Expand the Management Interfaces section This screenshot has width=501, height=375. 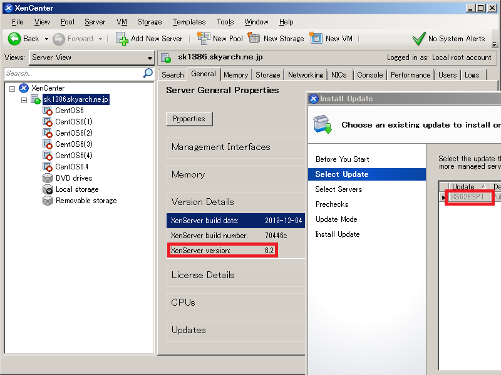tap(235, 147)
